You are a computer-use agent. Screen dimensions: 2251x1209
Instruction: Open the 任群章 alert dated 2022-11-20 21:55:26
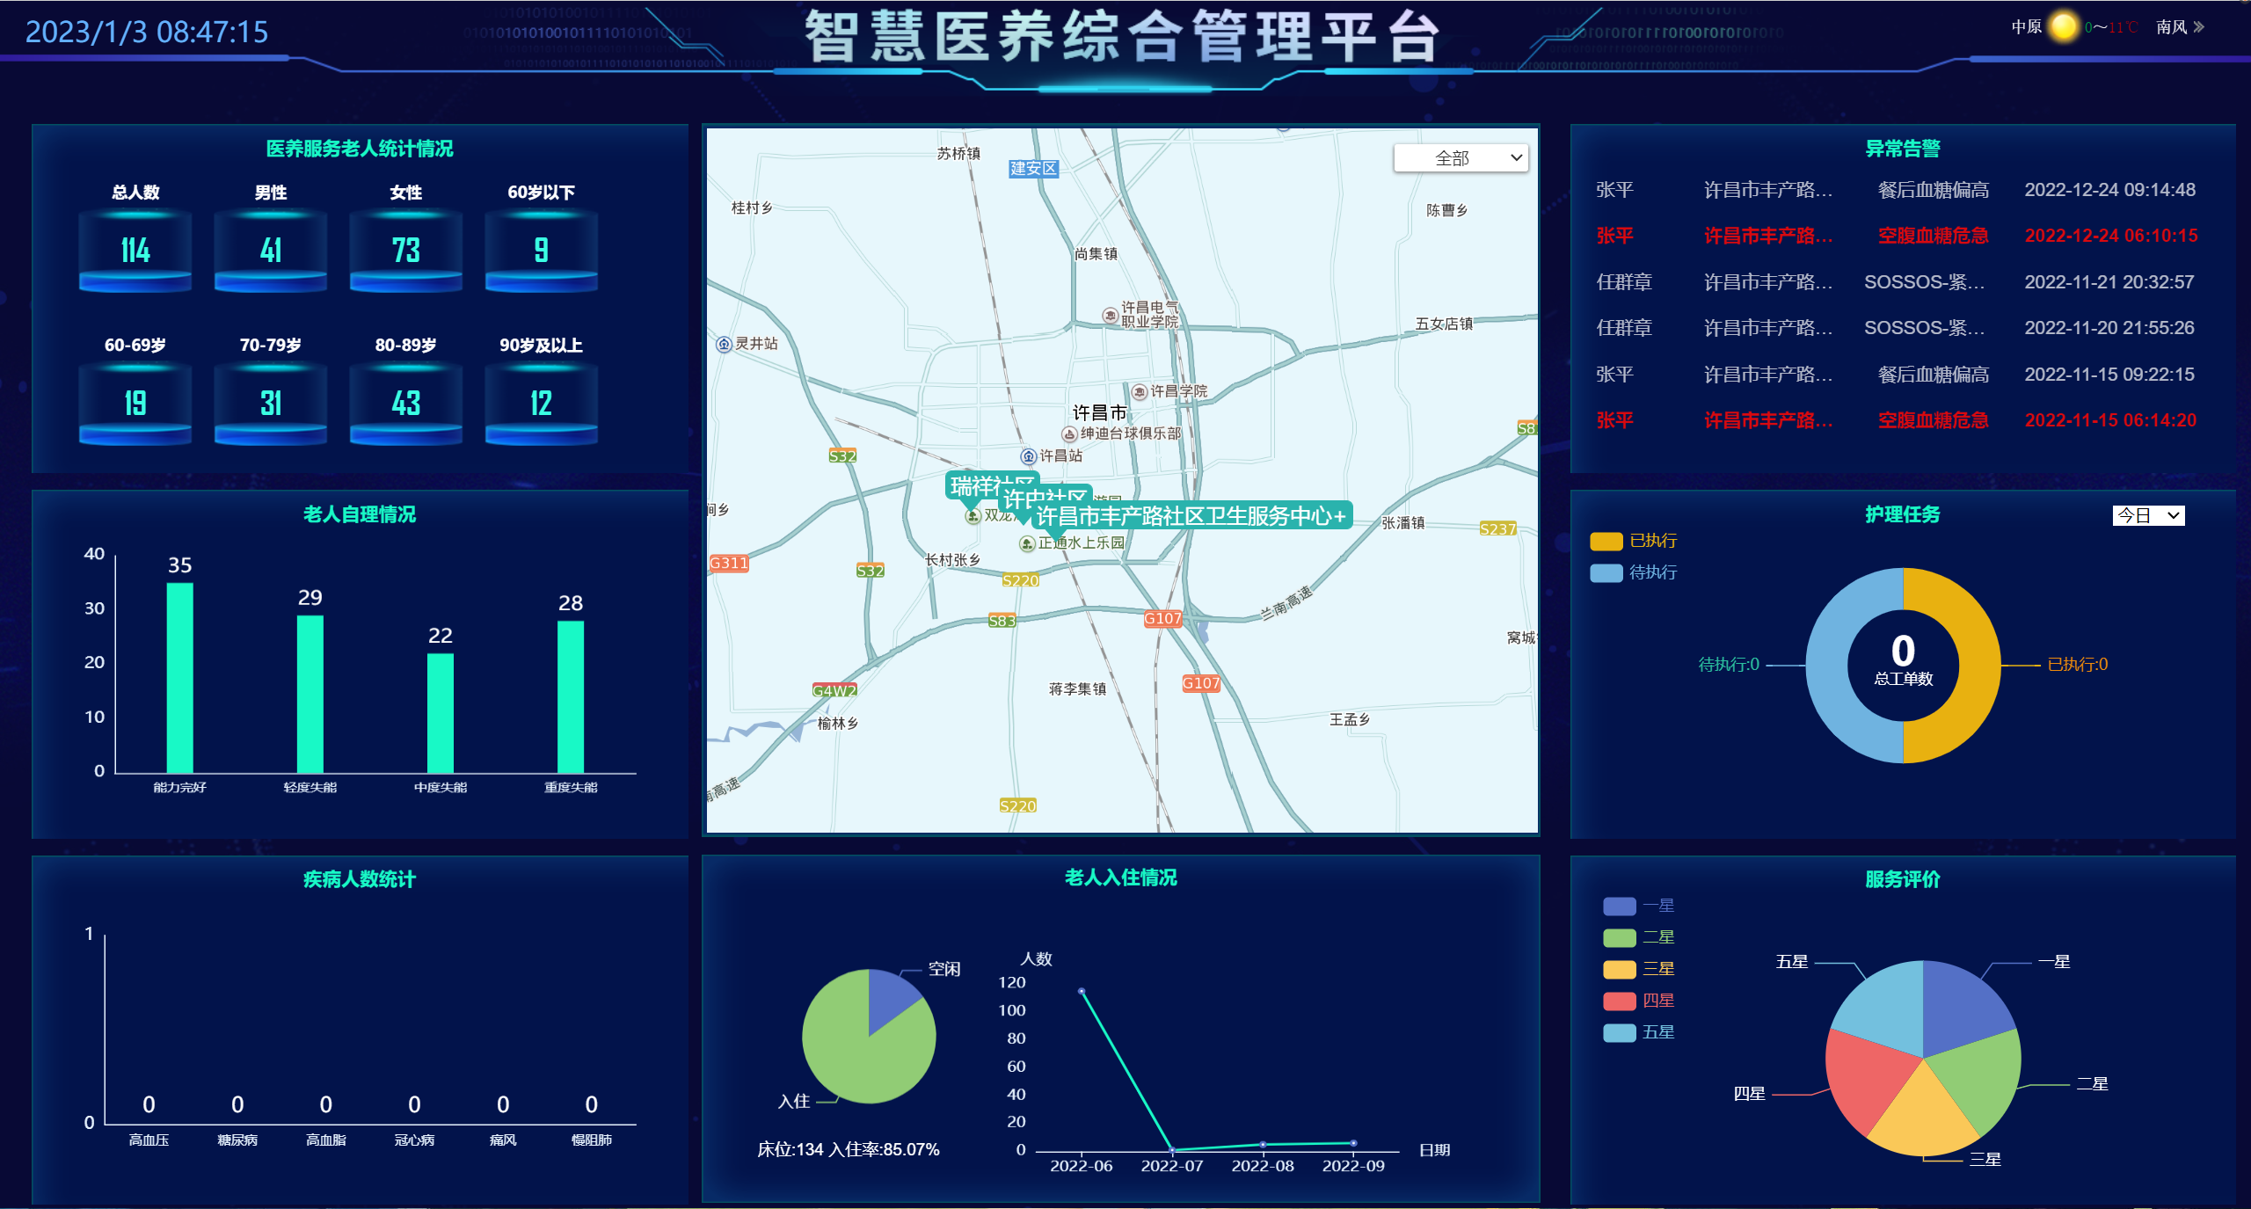(x=1896, y=328)
